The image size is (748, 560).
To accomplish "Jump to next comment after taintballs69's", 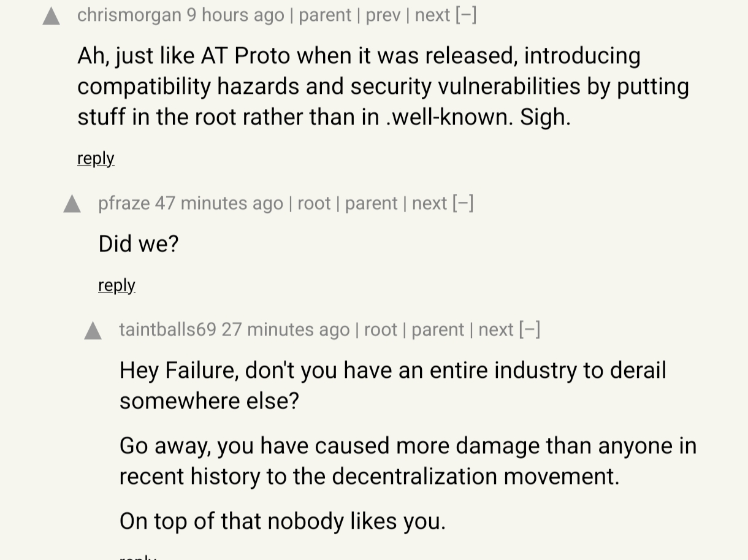I will pyautogui.click(x=495, y=329).
